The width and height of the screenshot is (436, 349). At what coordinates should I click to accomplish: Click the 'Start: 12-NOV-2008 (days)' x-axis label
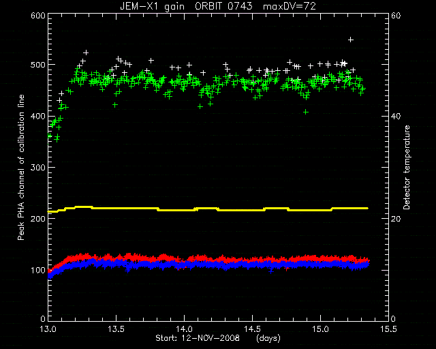tap(218, 338)
